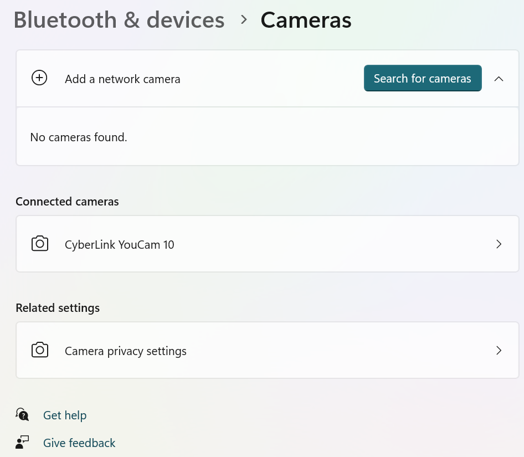Open CyberLink YouCam 10 camera settings

(120, 244)
